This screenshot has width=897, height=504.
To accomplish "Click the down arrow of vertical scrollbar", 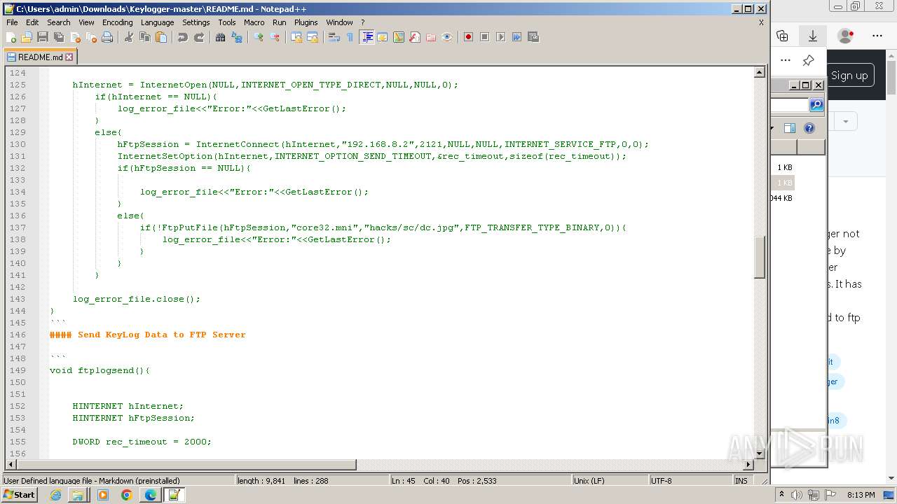I will pos(760,453).
